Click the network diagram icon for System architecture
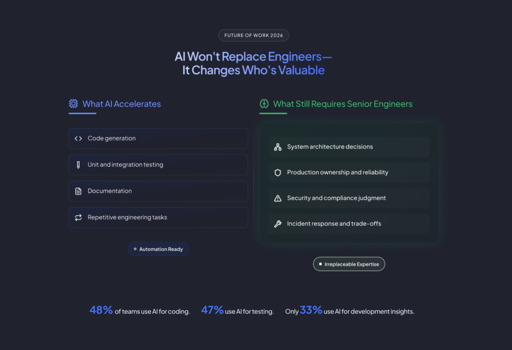The height and width of the screenshot is (350, 512). click(278, 147)
